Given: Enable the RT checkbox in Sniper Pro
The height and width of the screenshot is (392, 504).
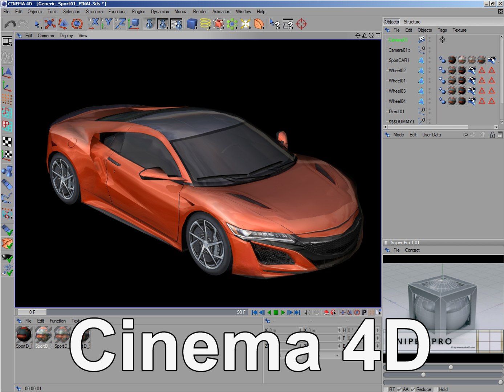Looking at the screenshot, I should point(386,389).
